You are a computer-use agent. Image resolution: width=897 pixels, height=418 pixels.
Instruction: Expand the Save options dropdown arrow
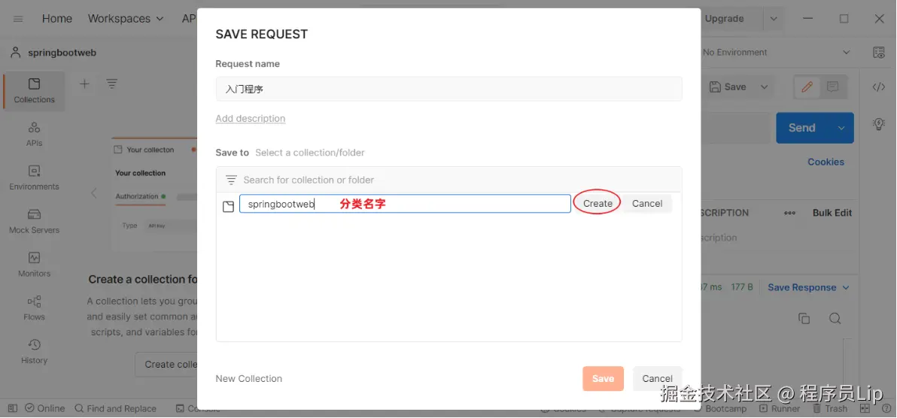[x=764, y=87]
